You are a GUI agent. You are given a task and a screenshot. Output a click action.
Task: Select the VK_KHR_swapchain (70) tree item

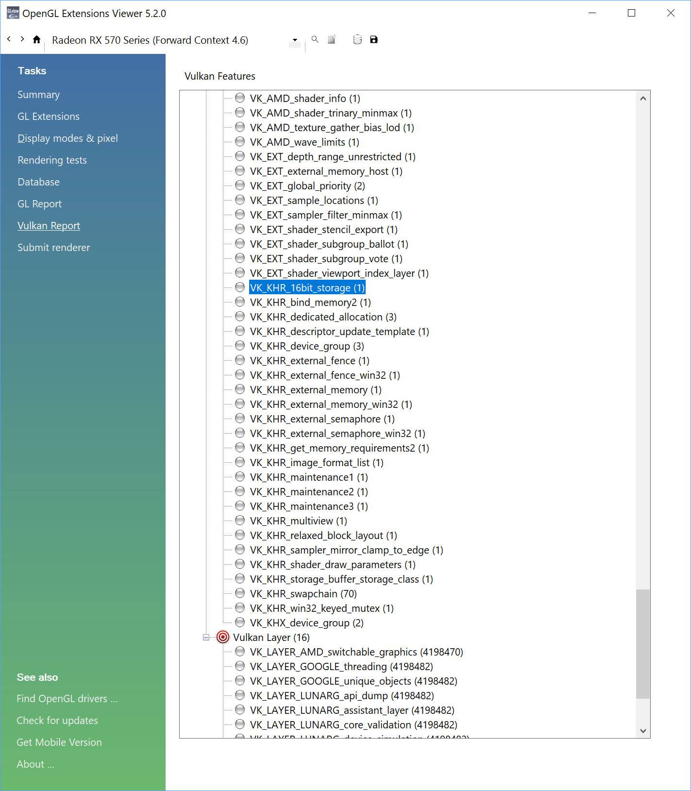click(x=303, y=593)
